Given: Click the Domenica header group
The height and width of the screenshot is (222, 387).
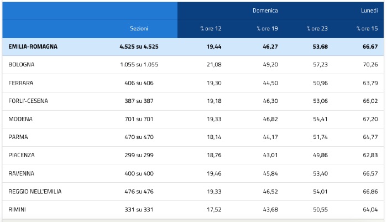Looking at the screenshot, I should coord(265,11).
